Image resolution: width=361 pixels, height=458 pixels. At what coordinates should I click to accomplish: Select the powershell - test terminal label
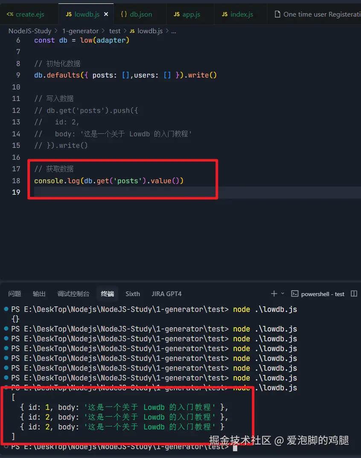pyautogui.click(x=323, y=294)
